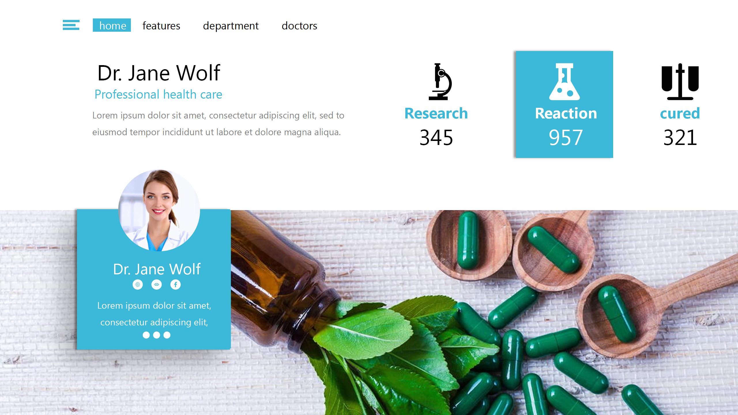Image resolution: width=738 pixels, height=415 pixels.
Task: Select the first carousel dot
Action: pyautogui.click(x=146, y=335)
